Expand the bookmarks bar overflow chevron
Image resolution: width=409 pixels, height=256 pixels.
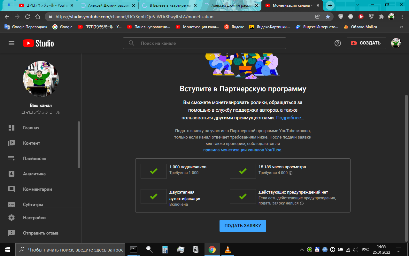click(401, 27)
